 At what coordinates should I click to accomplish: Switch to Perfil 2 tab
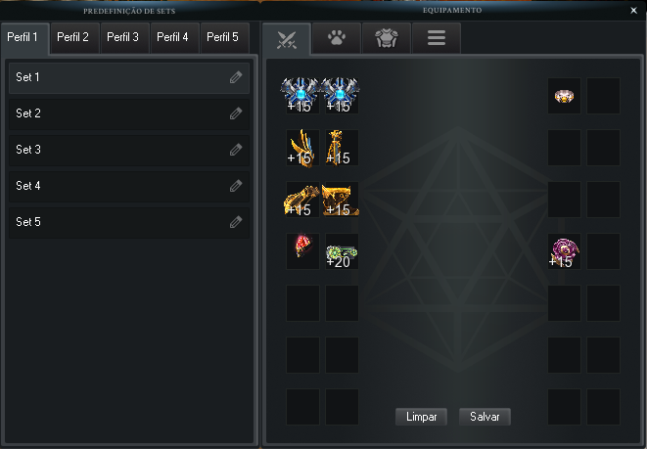tap(73, 37)
